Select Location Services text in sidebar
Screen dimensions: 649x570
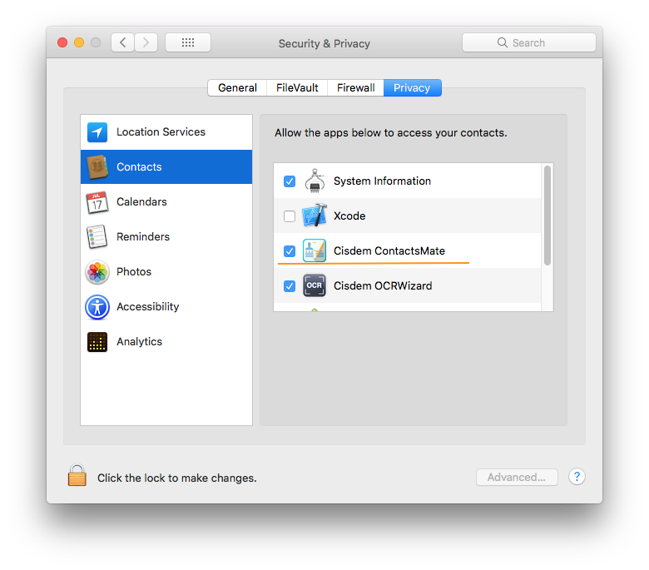(x=161, y=131)
